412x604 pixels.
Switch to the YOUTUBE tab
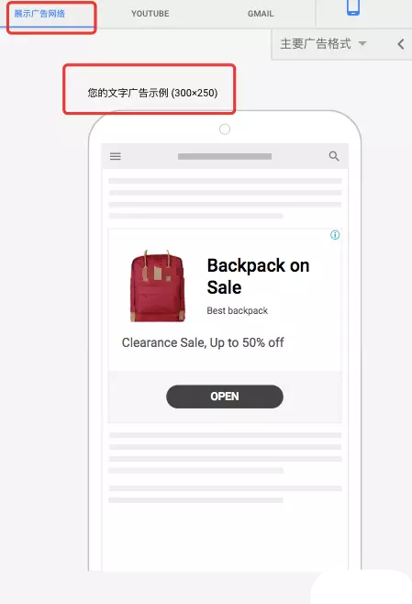(x=150, y=14)
